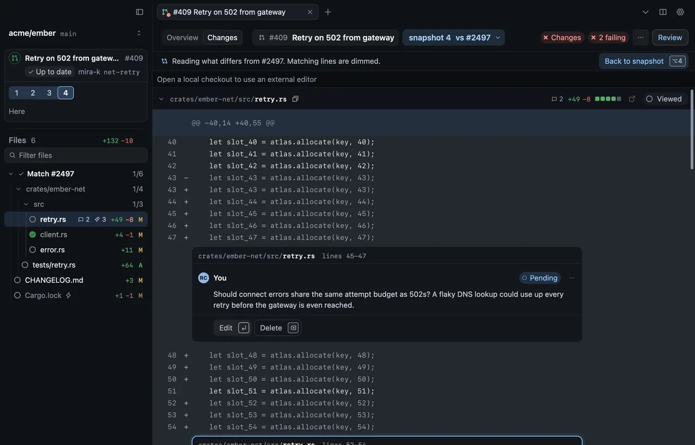Click the Review button
Viewport: 695px width, 445px height.
coord(670,37)
